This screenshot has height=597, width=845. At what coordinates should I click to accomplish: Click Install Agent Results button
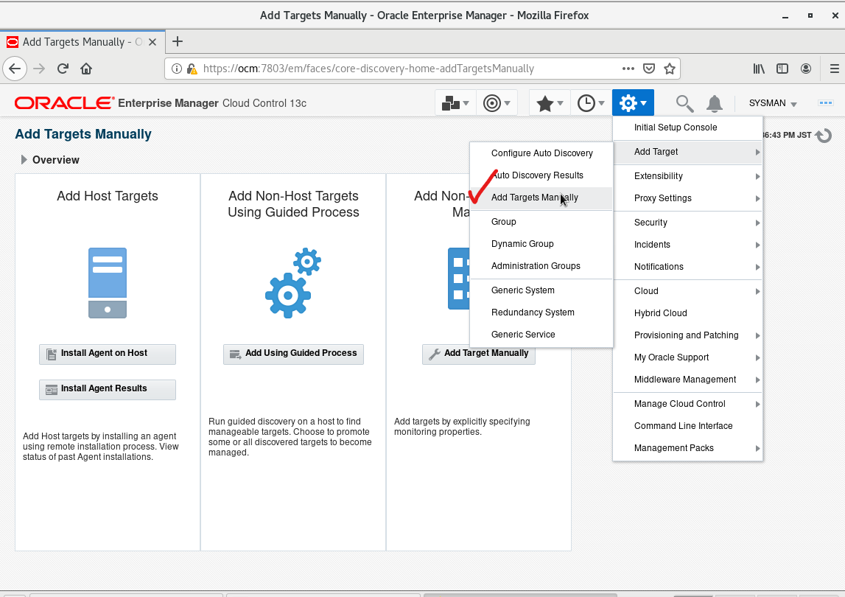coord(108,389)
